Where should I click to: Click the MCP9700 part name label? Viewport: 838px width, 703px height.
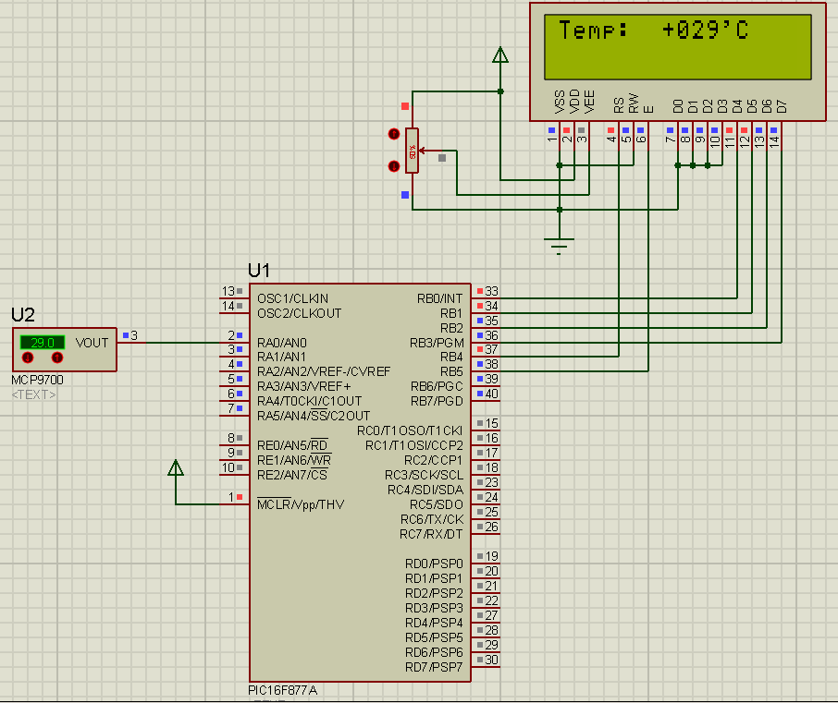[x=37, y=380]
